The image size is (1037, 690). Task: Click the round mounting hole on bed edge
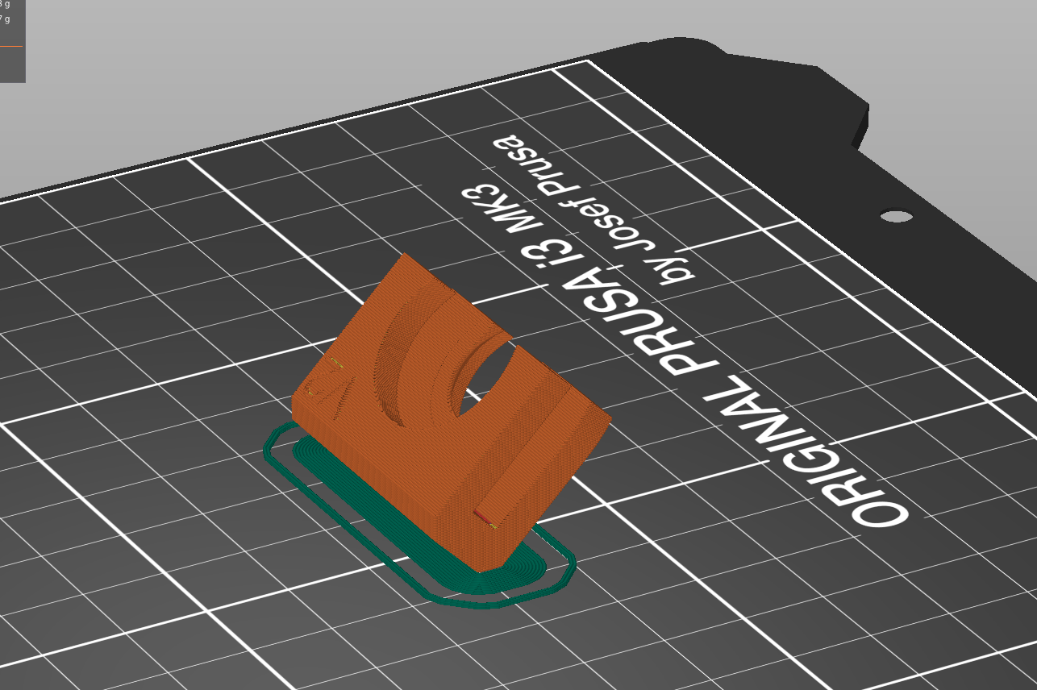[x=896, y=216]
